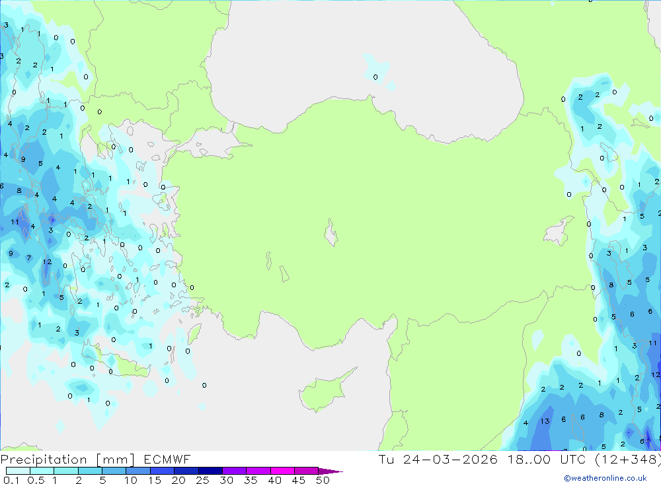Viewport: 661px width, 484px height.
Task: Click the '(12+348)' forecast step text
Action: click(628, 459)
